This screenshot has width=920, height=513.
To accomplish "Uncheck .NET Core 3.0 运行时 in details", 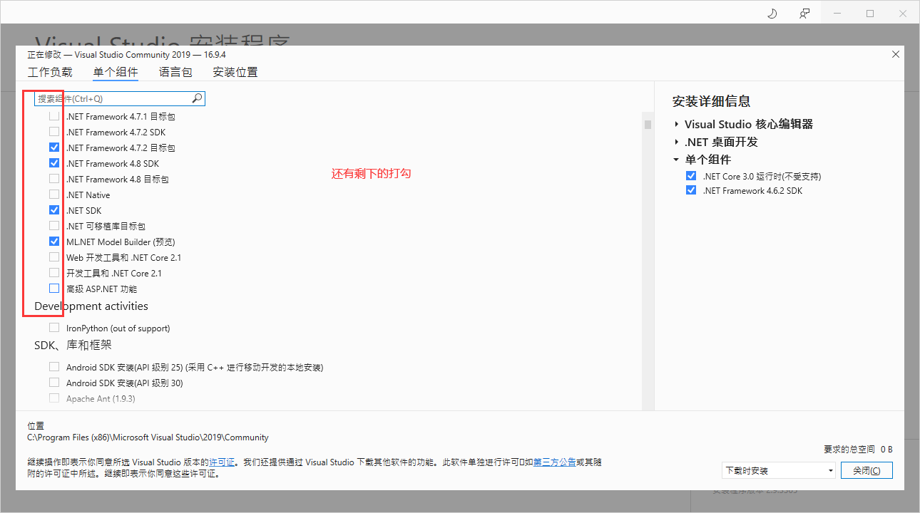I will click(690, 176).
